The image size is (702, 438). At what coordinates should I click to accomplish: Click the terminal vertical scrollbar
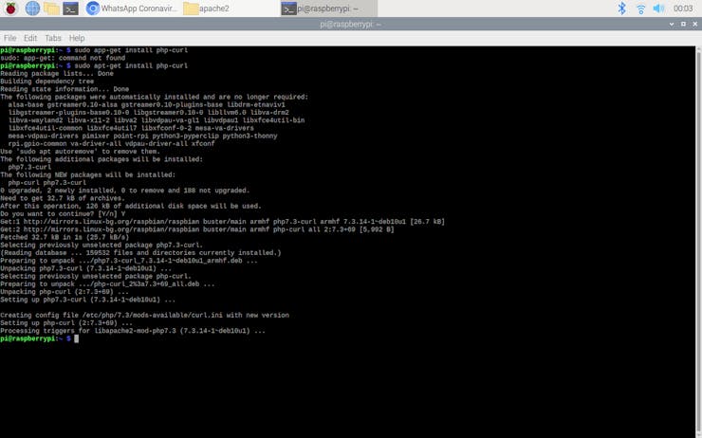pos(699,242)
